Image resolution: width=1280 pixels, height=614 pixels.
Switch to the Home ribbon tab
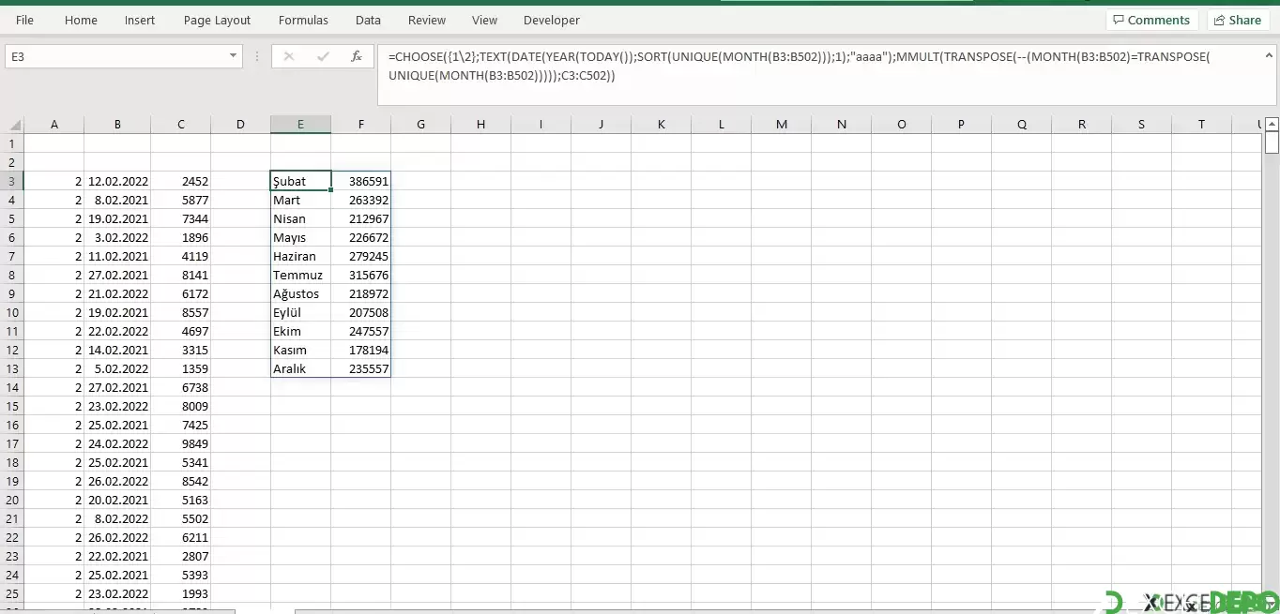[81, 20]
